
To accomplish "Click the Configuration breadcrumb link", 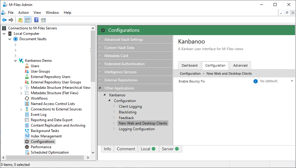I will tap(190, 73).
